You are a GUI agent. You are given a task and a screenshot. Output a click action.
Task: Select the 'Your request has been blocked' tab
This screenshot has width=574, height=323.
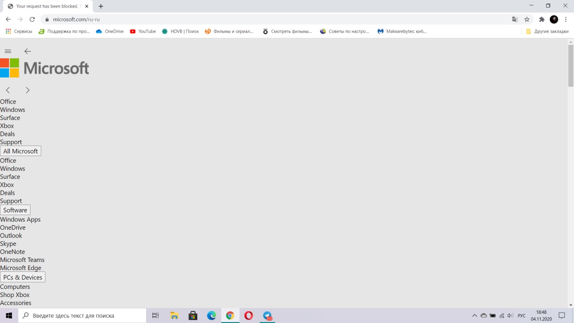[48, 6]
